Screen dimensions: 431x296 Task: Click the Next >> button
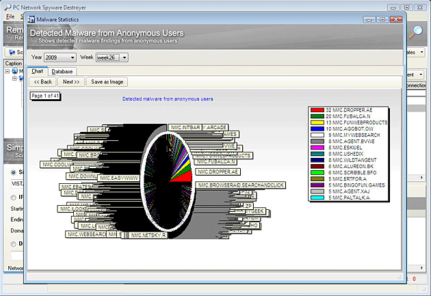coord(70,82)
